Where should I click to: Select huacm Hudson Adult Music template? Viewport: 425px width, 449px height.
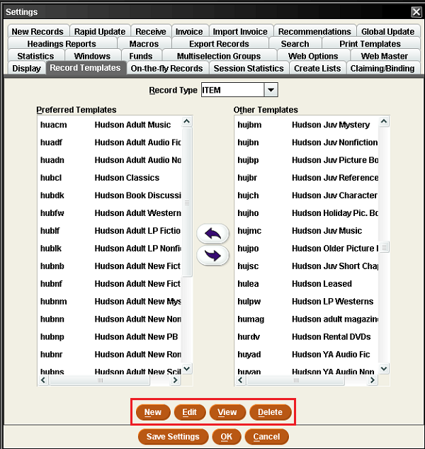tap(109, 125)
